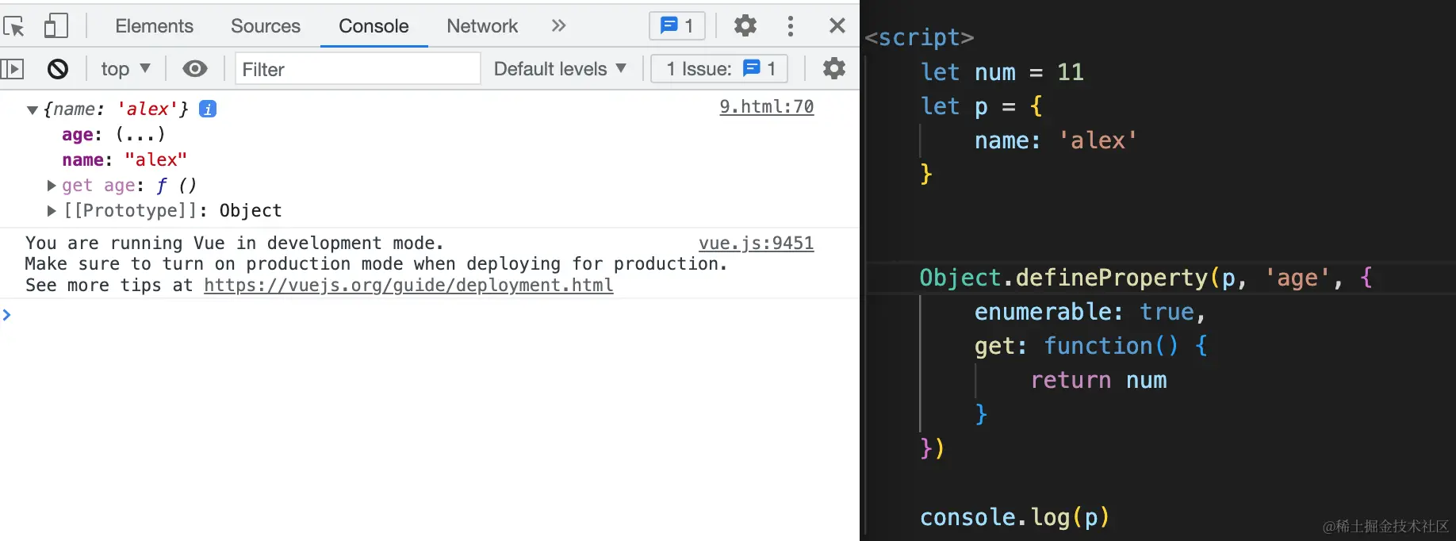Viewport: 1456px width, 541px height.
Task: Click the Vue development mode message
Action: click(x=376, y=264)
